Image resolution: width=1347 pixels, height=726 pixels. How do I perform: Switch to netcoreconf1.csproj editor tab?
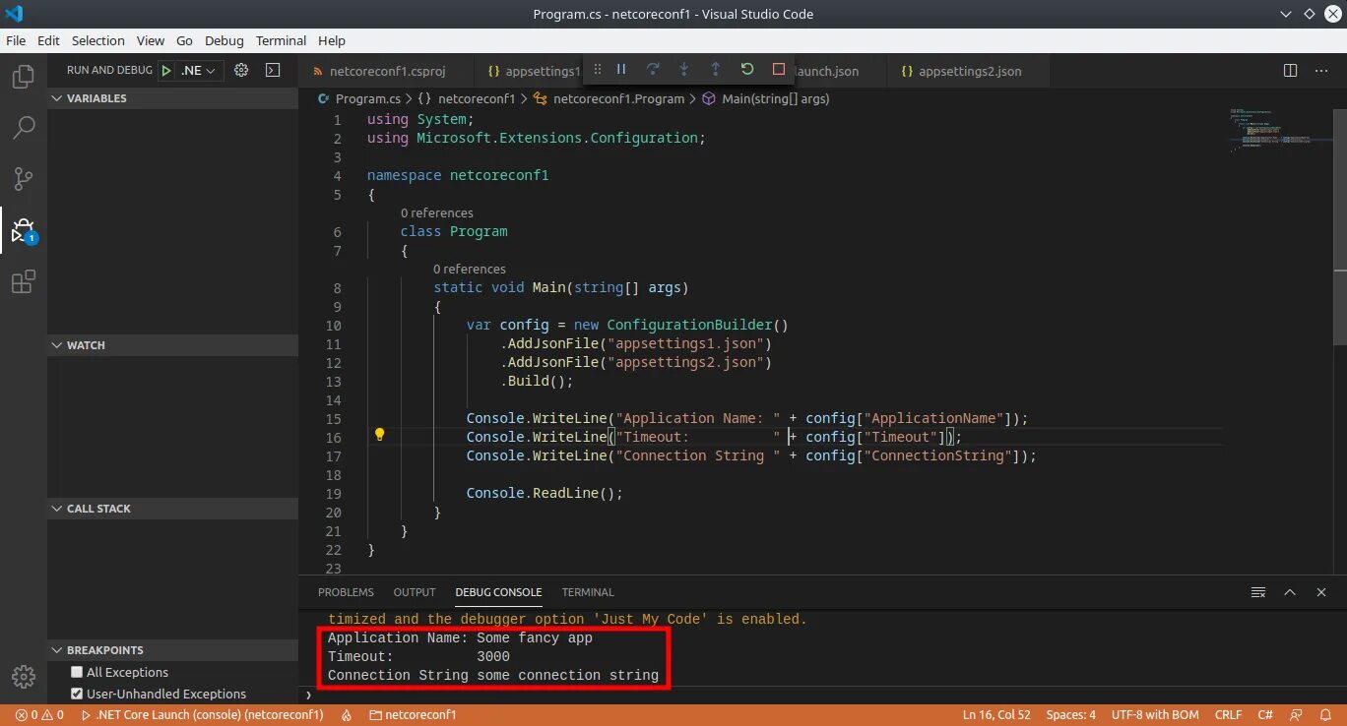coord(386,71)
